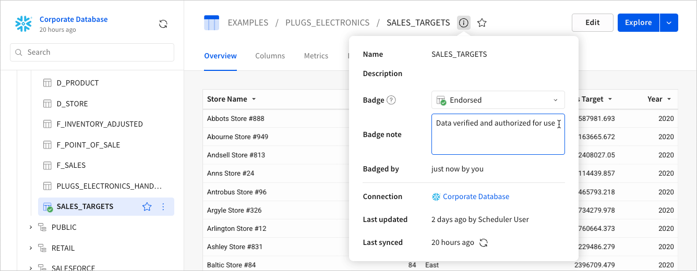
Task: Open the Explore button dropdown arrow
Action: 669,23
